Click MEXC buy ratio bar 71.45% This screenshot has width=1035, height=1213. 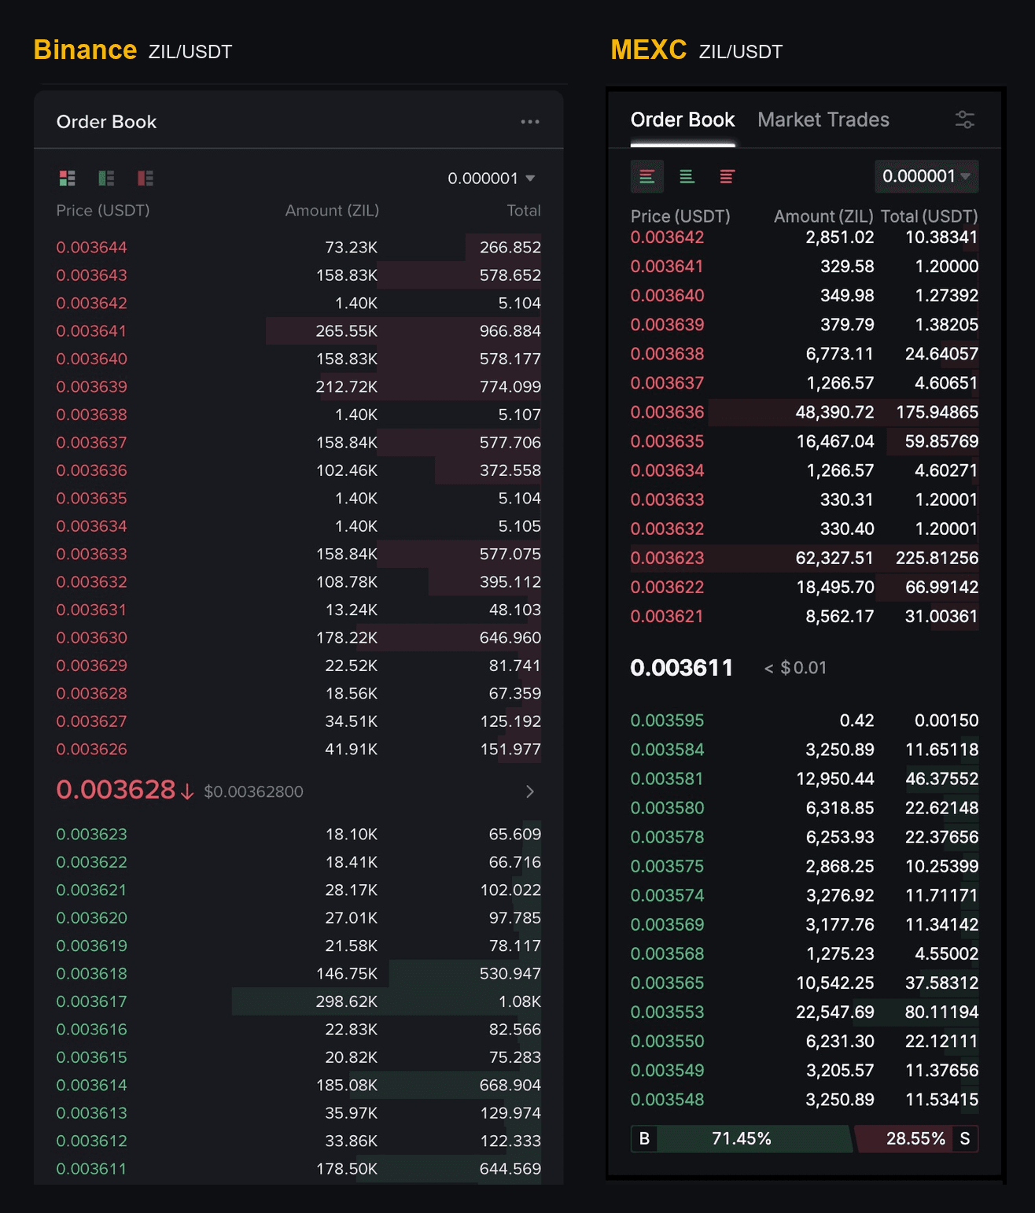point(742,1139)
